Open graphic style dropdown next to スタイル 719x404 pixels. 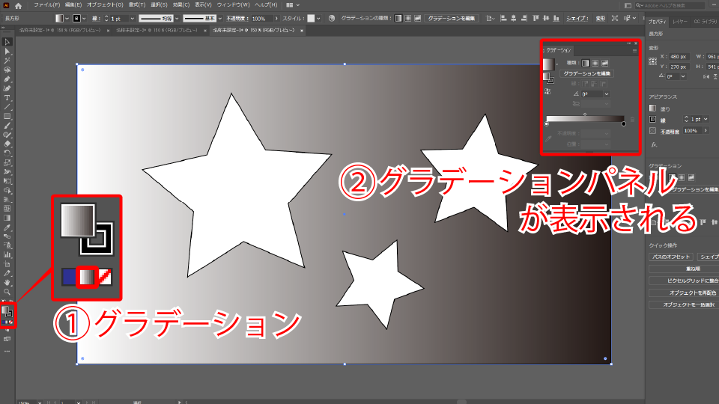click(x=318, y=18)
